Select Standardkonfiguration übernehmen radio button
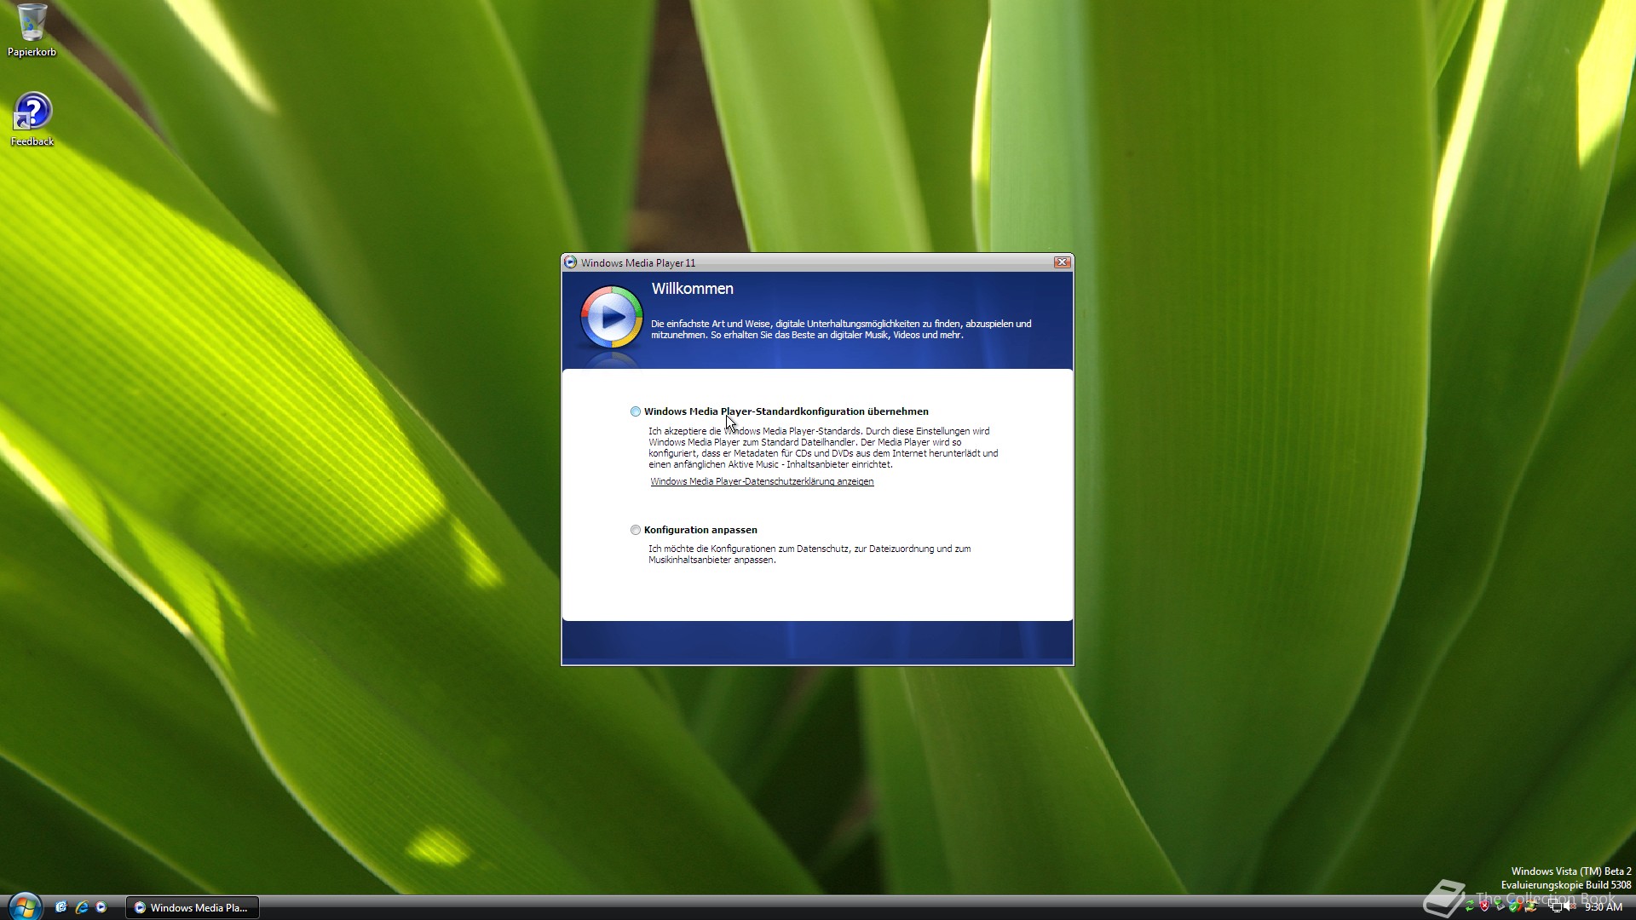Viewport: 1636px width, 920px height. click(x=635, y=411)
